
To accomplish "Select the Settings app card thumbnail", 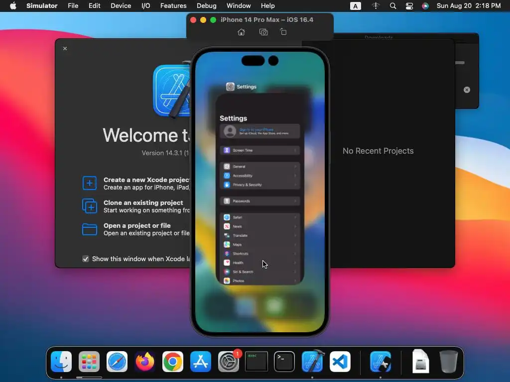I will (260, 189).
